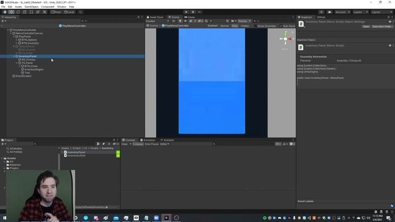This screenshot has height=222, width=395.
Task: Toggle Pivot/Center handle position
Action: coord(56,12)
